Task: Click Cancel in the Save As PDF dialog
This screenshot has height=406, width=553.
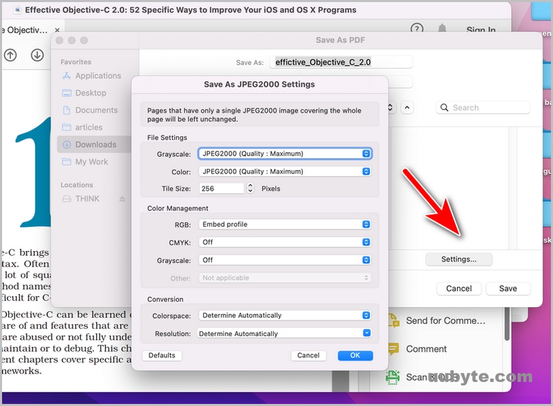Action: (x=459, y=288)
